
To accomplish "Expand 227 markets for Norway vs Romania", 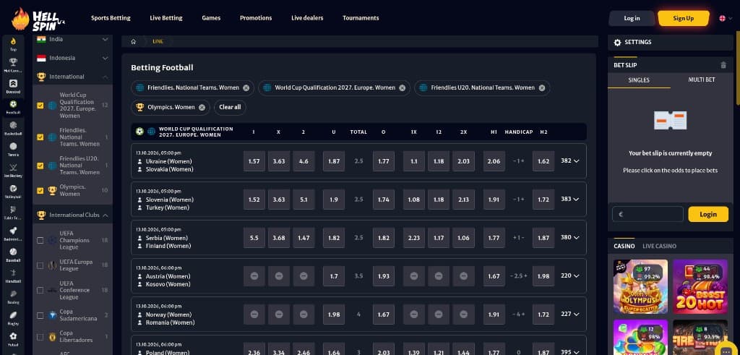I will click(570, 314).
